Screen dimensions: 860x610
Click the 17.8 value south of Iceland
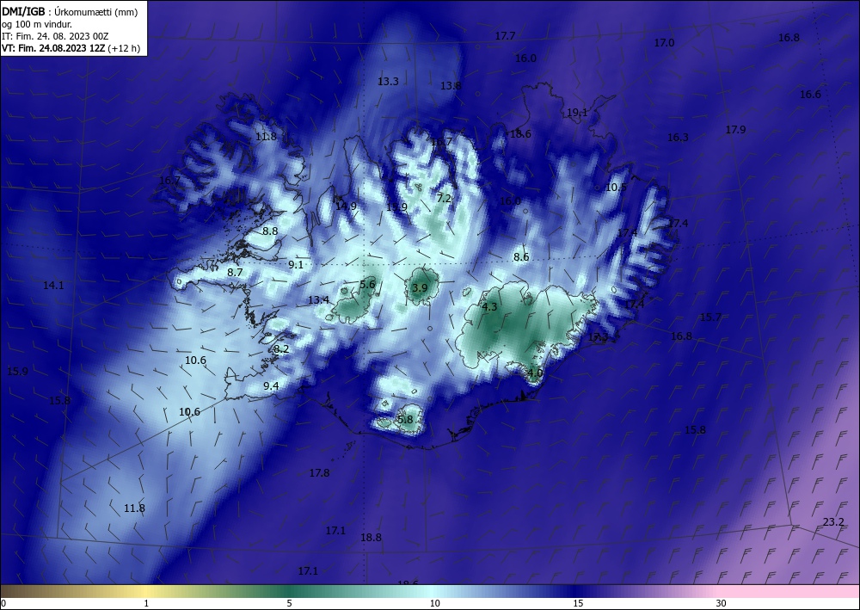click(319, 473)
